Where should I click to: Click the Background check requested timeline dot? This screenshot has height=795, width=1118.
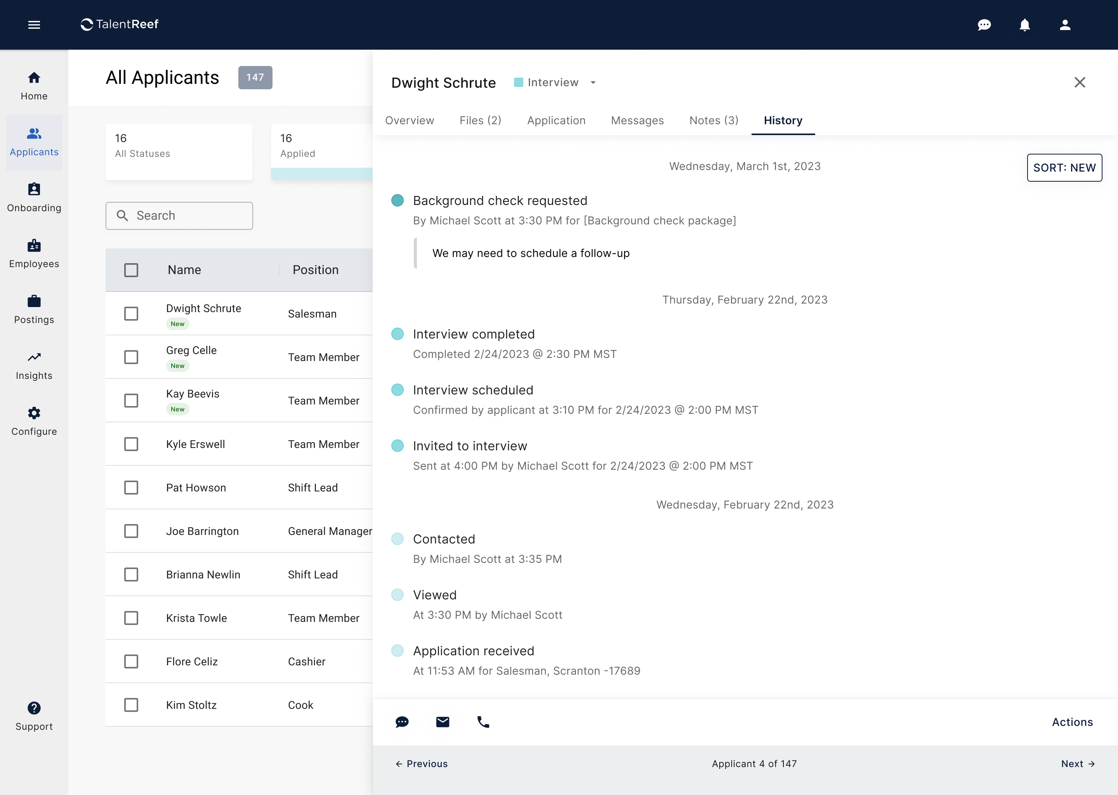pos(398,200)
